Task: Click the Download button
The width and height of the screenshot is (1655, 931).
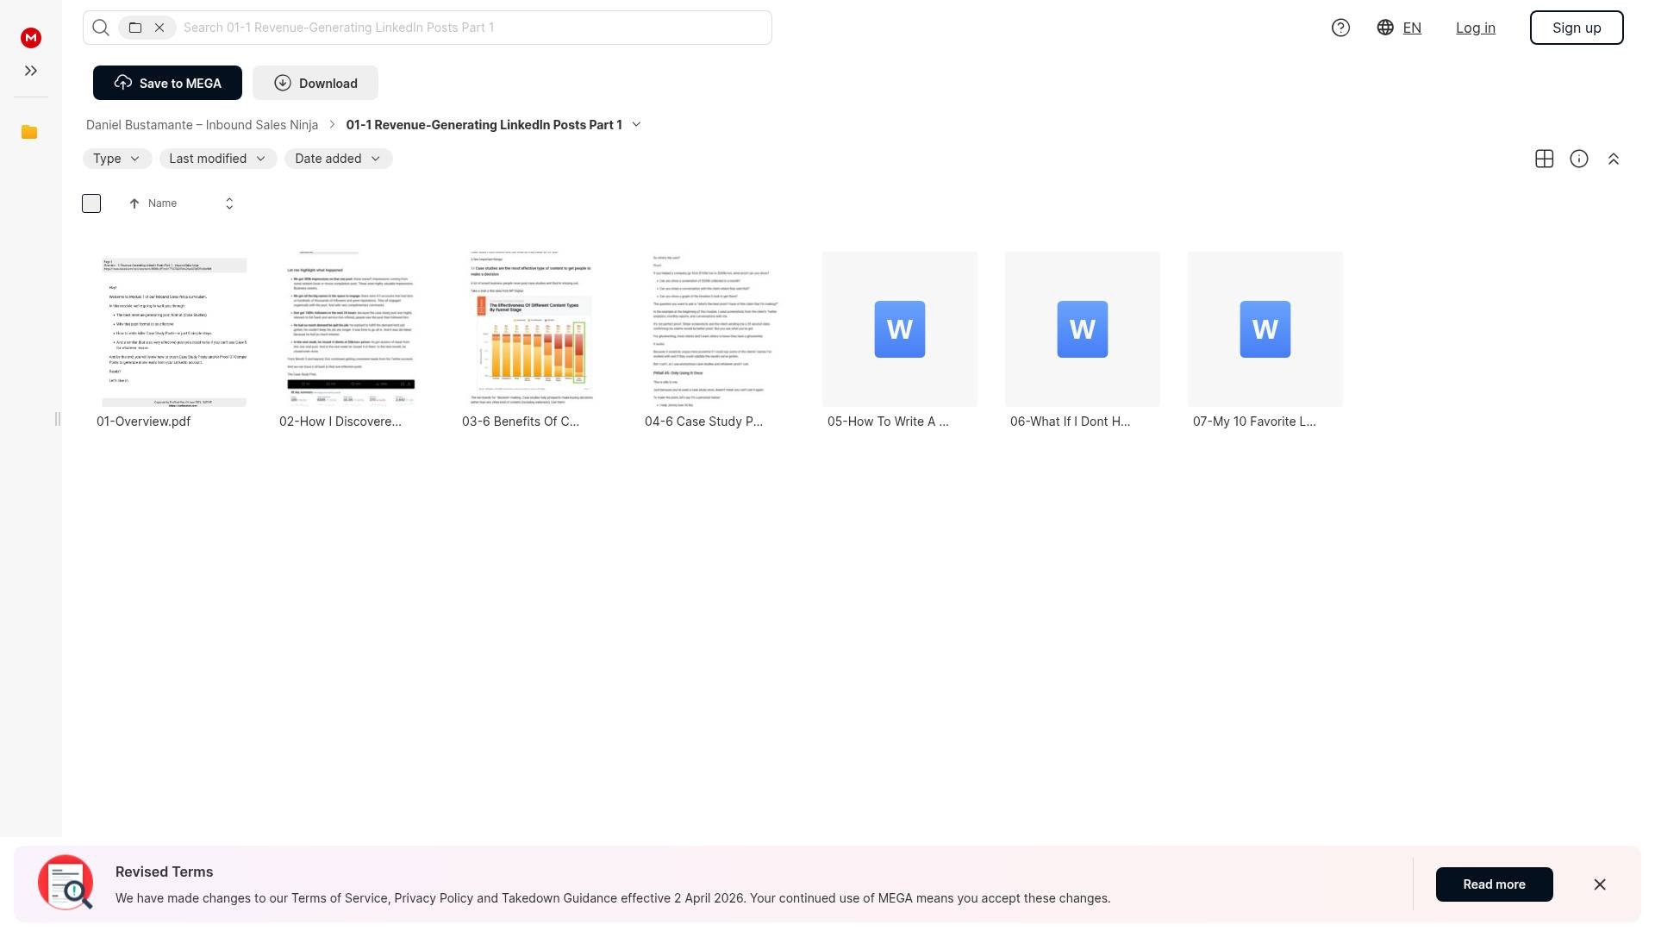Action: click(315, 83)
